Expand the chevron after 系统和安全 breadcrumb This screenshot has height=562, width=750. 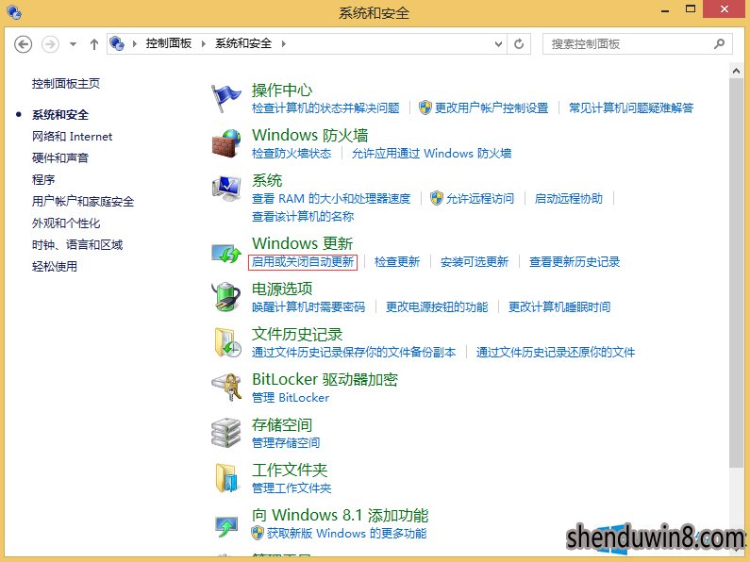(x=283, y=44)
